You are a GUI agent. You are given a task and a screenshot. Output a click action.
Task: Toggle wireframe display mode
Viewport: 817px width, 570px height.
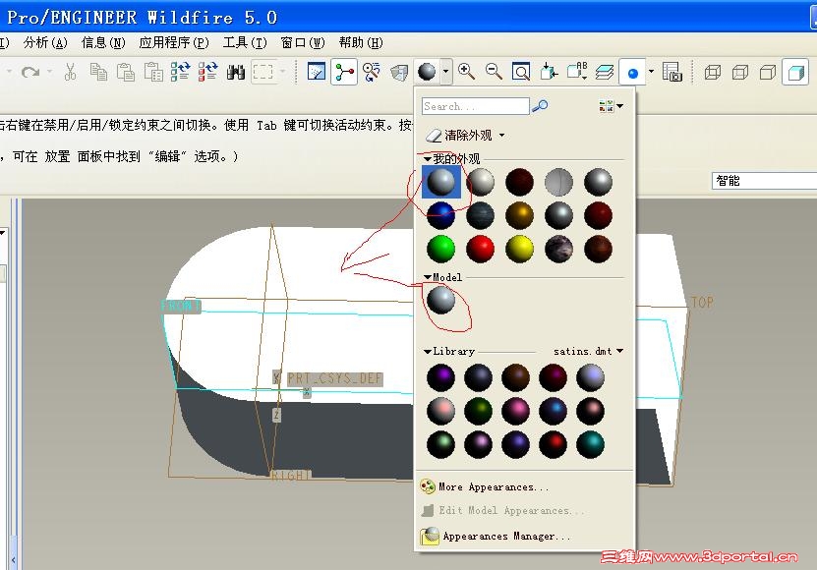tap(712, 72)
